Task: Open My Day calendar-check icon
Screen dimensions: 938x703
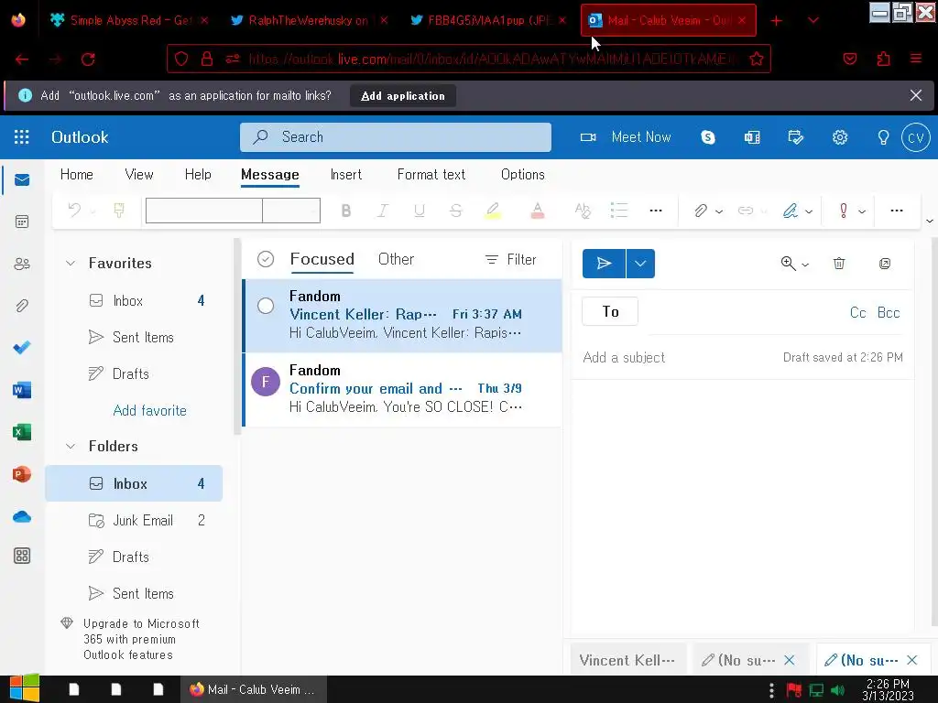Action: click(796, 137)
